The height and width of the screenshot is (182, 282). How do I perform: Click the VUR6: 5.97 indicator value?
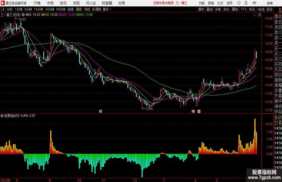[x=28, y=116]
